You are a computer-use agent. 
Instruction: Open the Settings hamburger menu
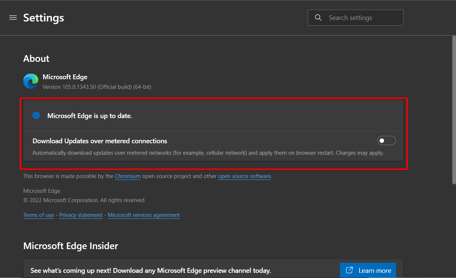tap(13, 18)
